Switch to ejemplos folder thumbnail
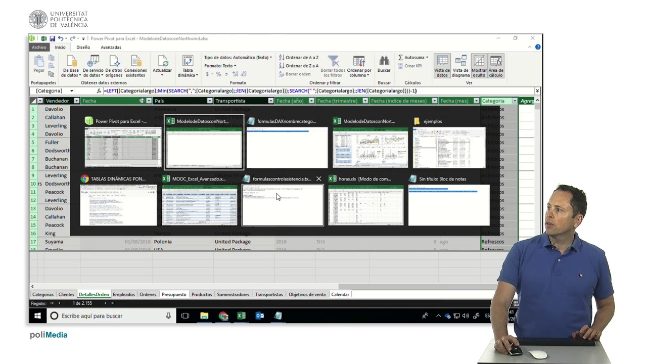647x364 pixels. (449, 142)
